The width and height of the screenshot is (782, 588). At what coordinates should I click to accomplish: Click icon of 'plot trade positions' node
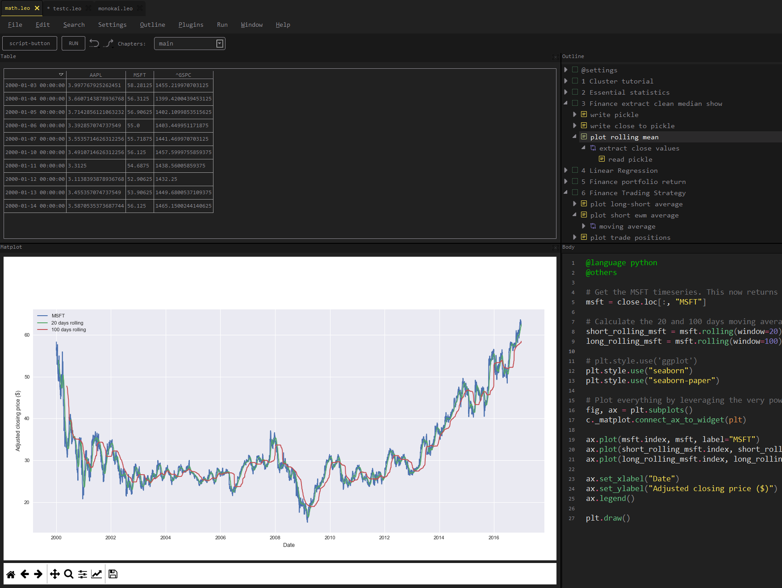coord(584,237)
